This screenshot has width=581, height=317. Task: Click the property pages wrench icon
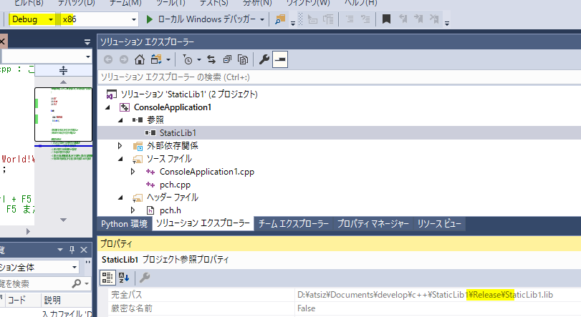tap(145, 278)
